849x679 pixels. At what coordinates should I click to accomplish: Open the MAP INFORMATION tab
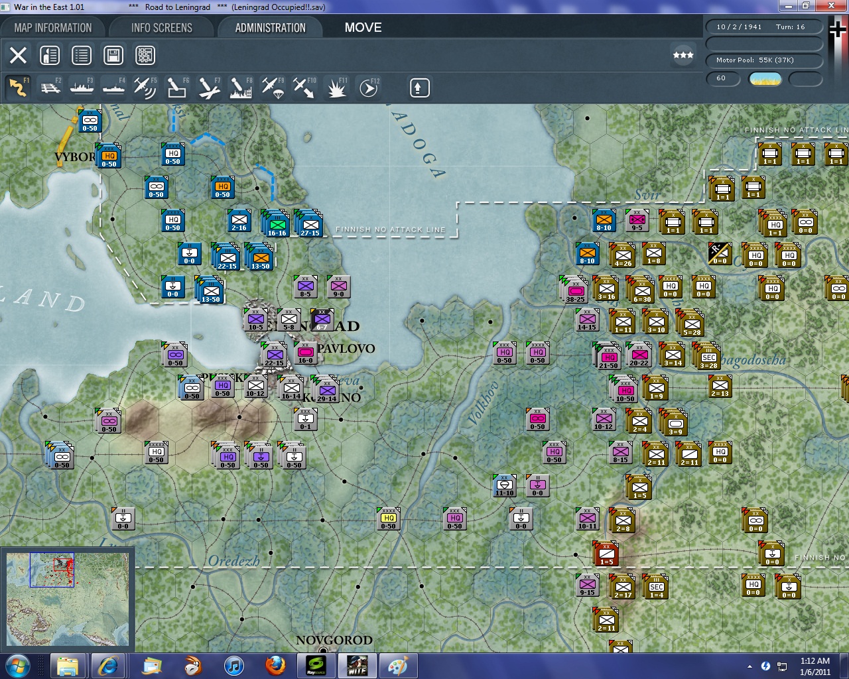[x=53, y=28]
